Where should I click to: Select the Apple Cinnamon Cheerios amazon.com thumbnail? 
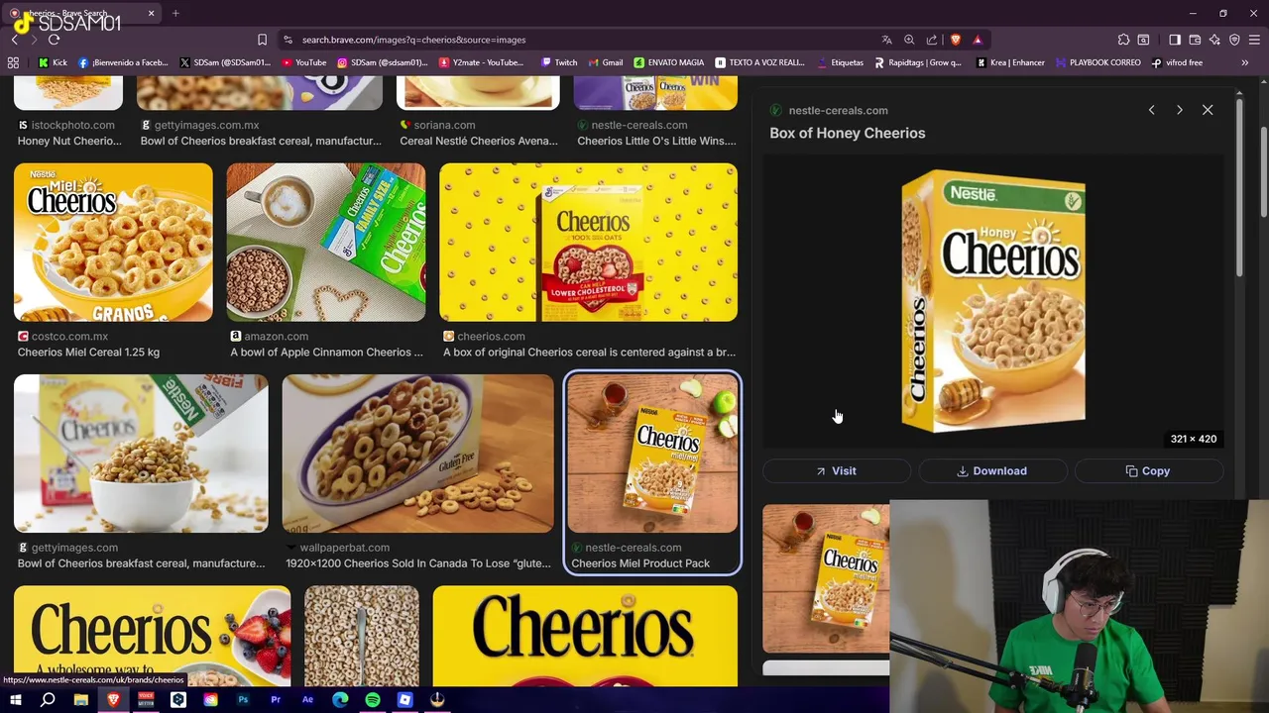tap(326, 243)
